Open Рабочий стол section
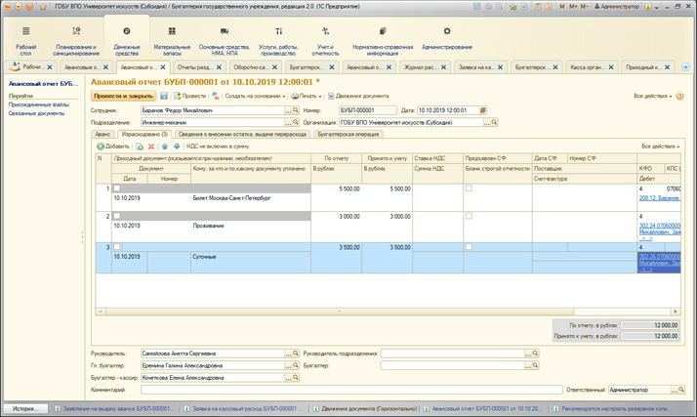 26,39
